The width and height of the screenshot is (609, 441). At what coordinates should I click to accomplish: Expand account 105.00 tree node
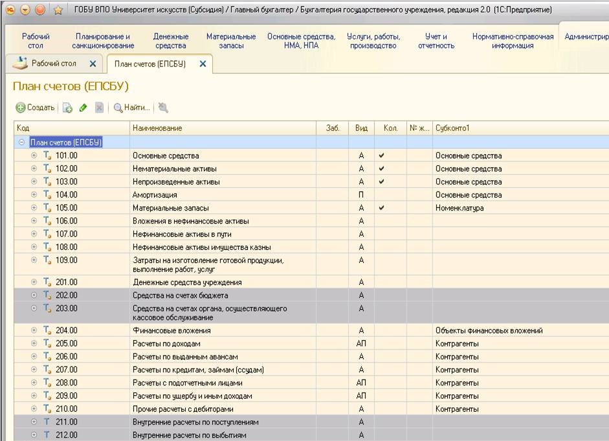34,208
